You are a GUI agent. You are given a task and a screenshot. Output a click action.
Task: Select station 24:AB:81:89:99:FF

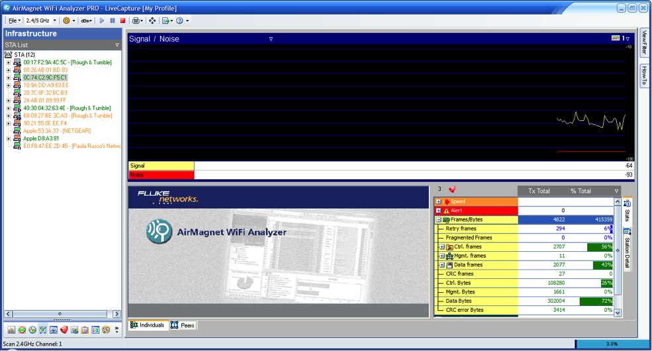(44, 100)
